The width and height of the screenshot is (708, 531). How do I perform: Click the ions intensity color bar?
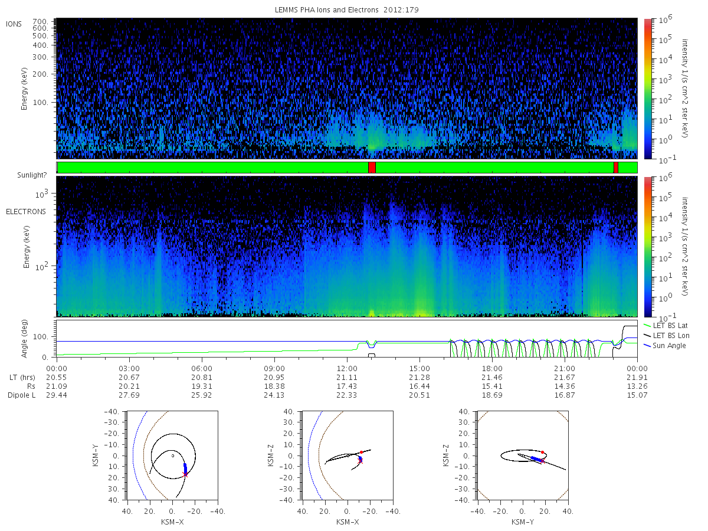click(x=648, y=88)
